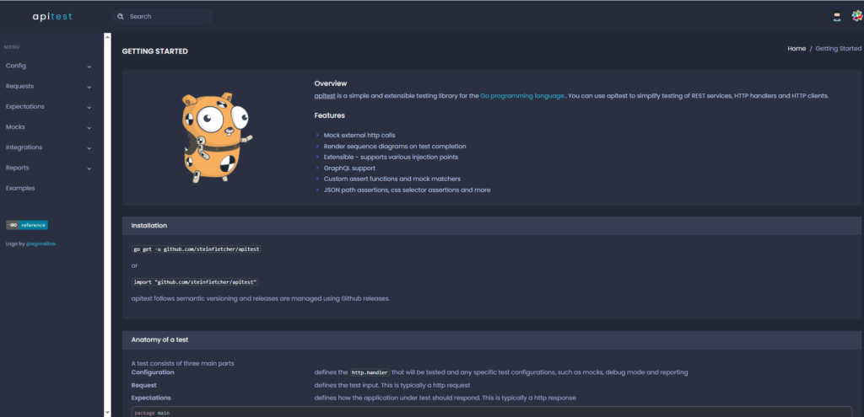Click the underlined apitest link in Overview
The height and width of the screenshot is (417, 864).
pos(325,96)
